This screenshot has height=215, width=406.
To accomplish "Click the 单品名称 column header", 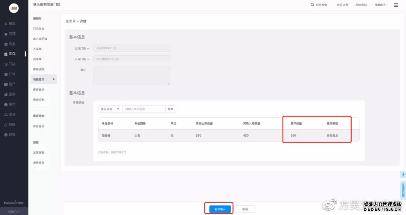I will (107, 123).
